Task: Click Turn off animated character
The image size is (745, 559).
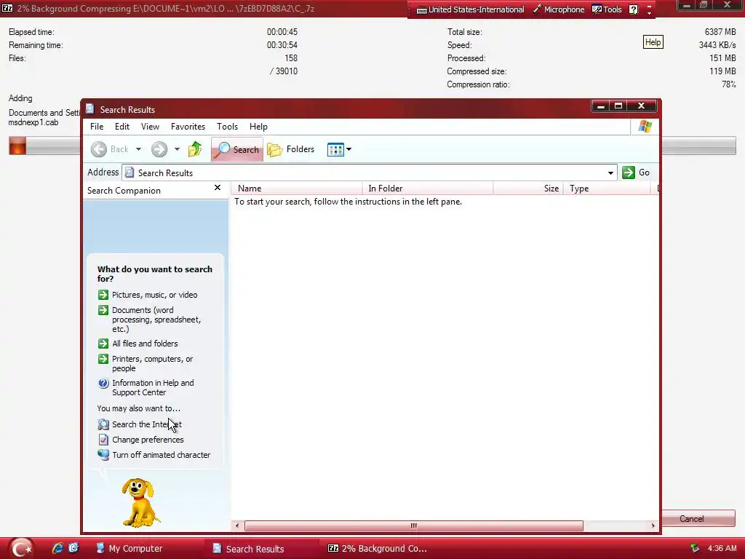Action: pyautogui.click(x=161, y=455)
